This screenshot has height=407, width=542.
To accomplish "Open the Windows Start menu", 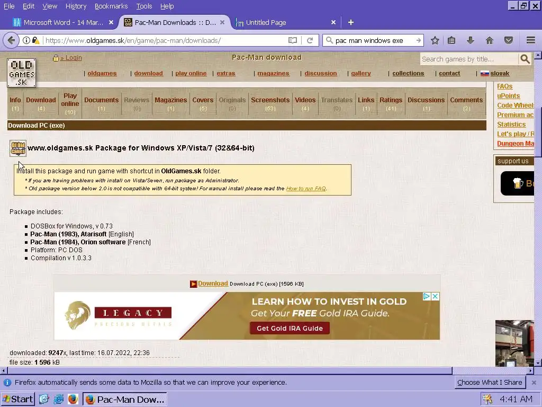I will [x=17, y=399].
